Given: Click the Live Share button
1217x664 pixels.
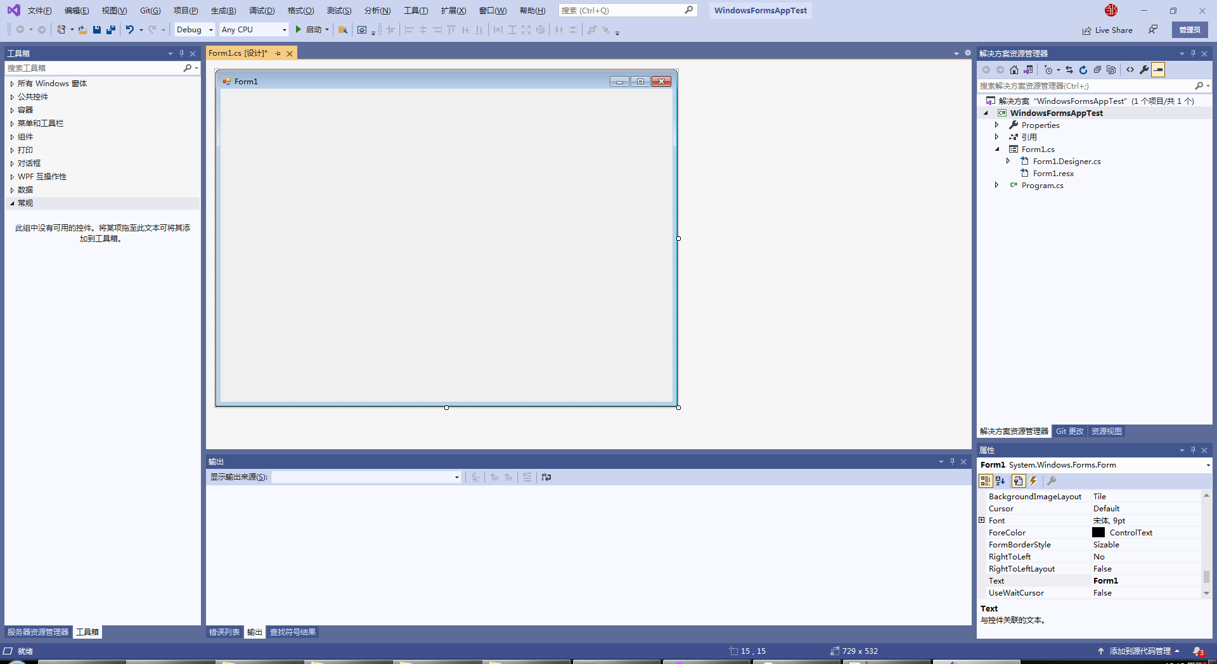Looking at the screenshot, I should point(1107,30).
